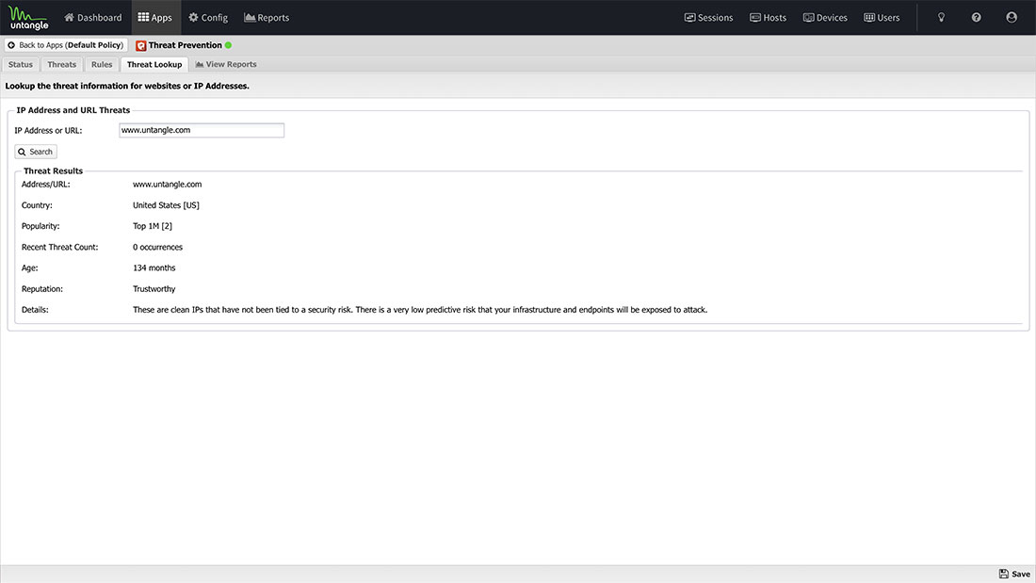Open the Apps section
This screenshot has height=583, width=1036.
[155, 18]
